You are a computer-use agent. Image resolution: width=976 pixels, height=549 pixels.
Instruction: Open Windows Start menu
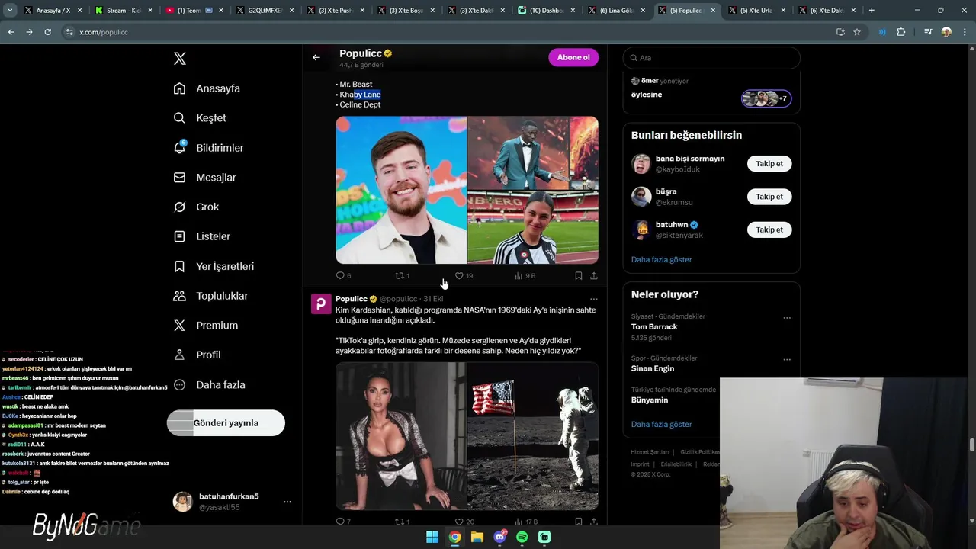pos(432,537)
